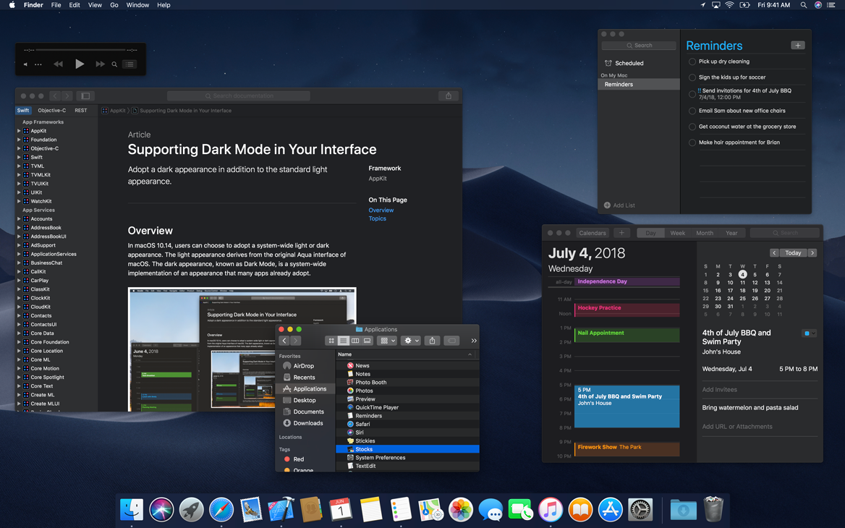This screenshot has width=845, height=528.
Task: Open the Share icon in Finder toolbar
Action: coord(433,340)
